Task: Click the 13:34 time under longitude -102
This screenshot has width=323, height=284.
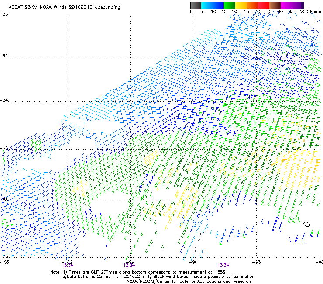Action: 67,265
